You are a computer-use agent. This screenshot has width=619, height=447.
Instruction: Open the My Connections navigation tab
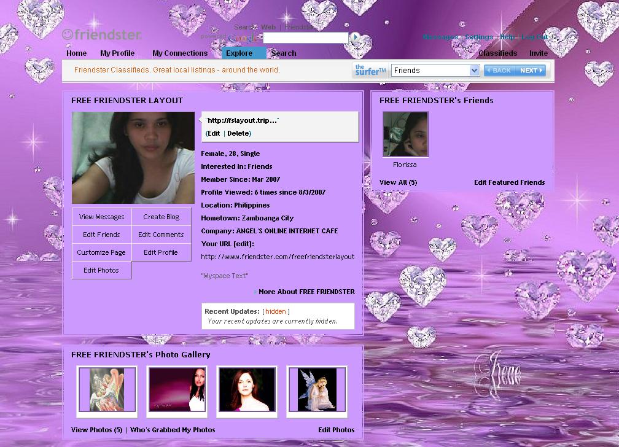tap(180, 53)
